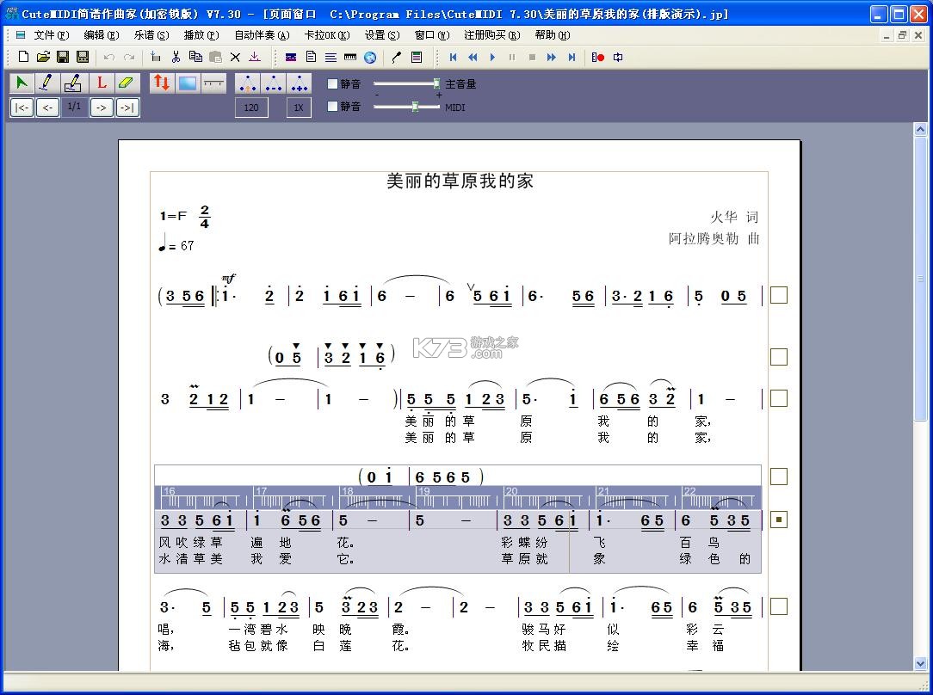This screenshot has height=695, width=933.
Task: Click the first dotted triangle icon
Action: [x=248, y=83]
